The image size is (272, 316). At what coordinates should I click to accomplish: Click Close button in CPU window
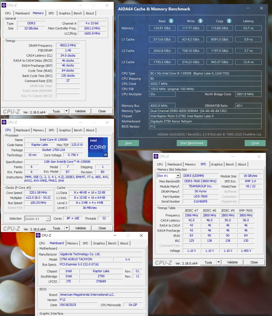coord(102,228)
